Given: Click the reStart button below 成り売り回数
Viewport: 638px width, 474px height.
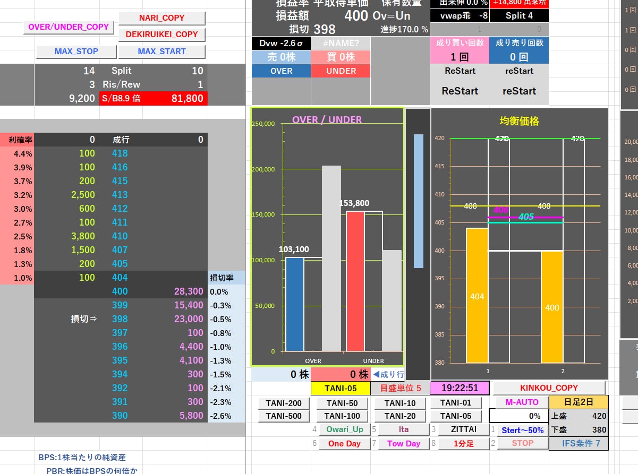Looking at the screenshot, I should pos(519,91).
